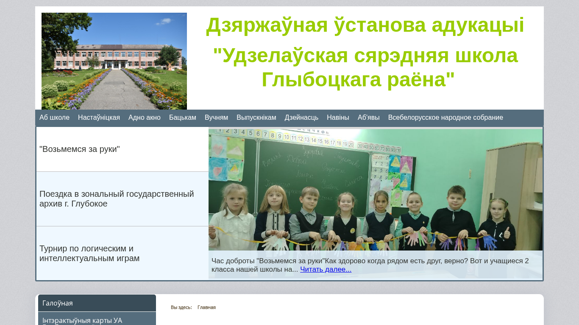Screen dimensions: 579x325
Task: Open the "Бацькам" menu section
Action: coord(182,118)
